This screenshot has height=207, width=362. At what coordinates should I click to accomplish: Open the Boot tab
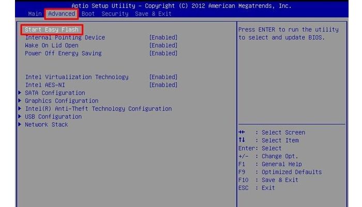pos(88,13)
